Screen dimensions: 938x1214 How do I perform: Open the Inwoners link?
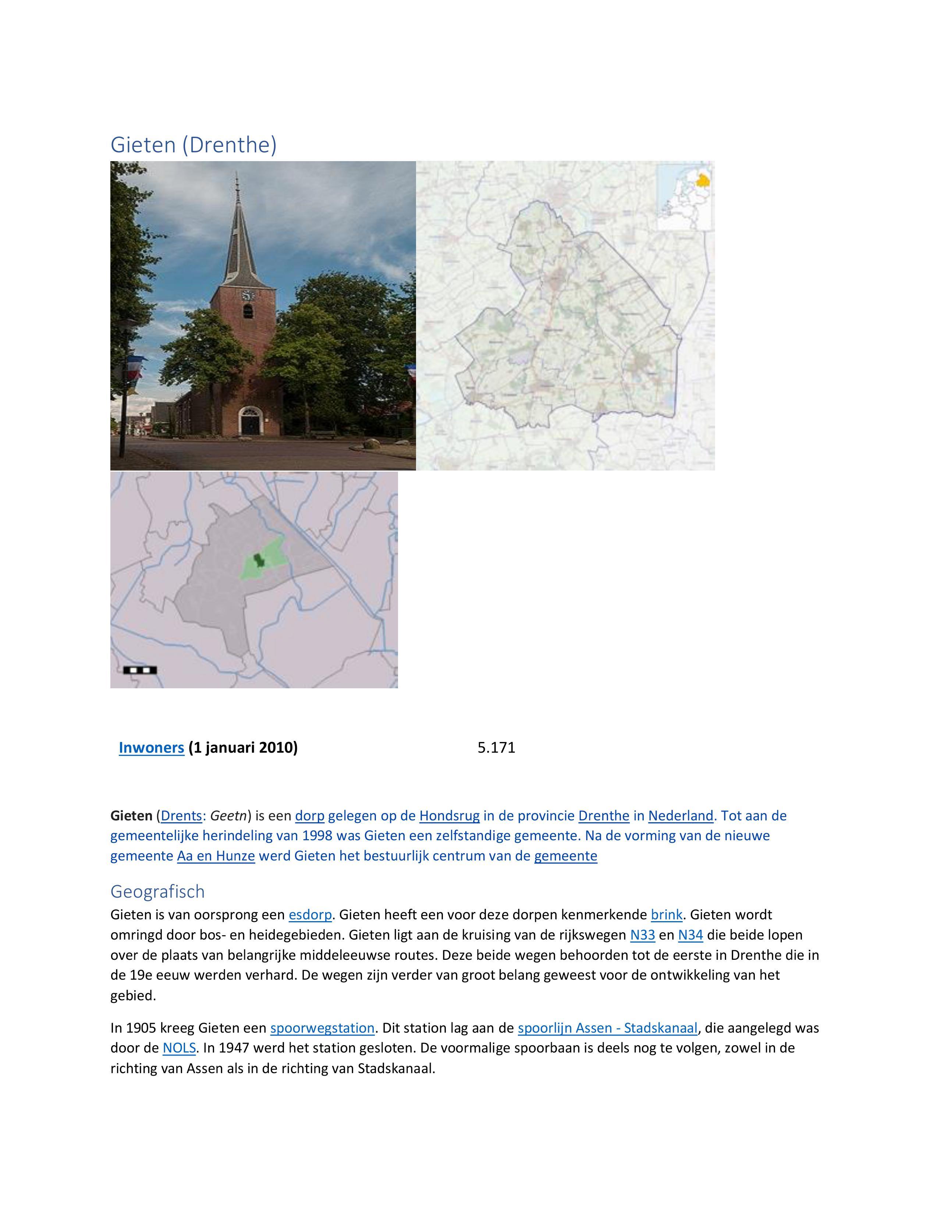click(151, 748)
